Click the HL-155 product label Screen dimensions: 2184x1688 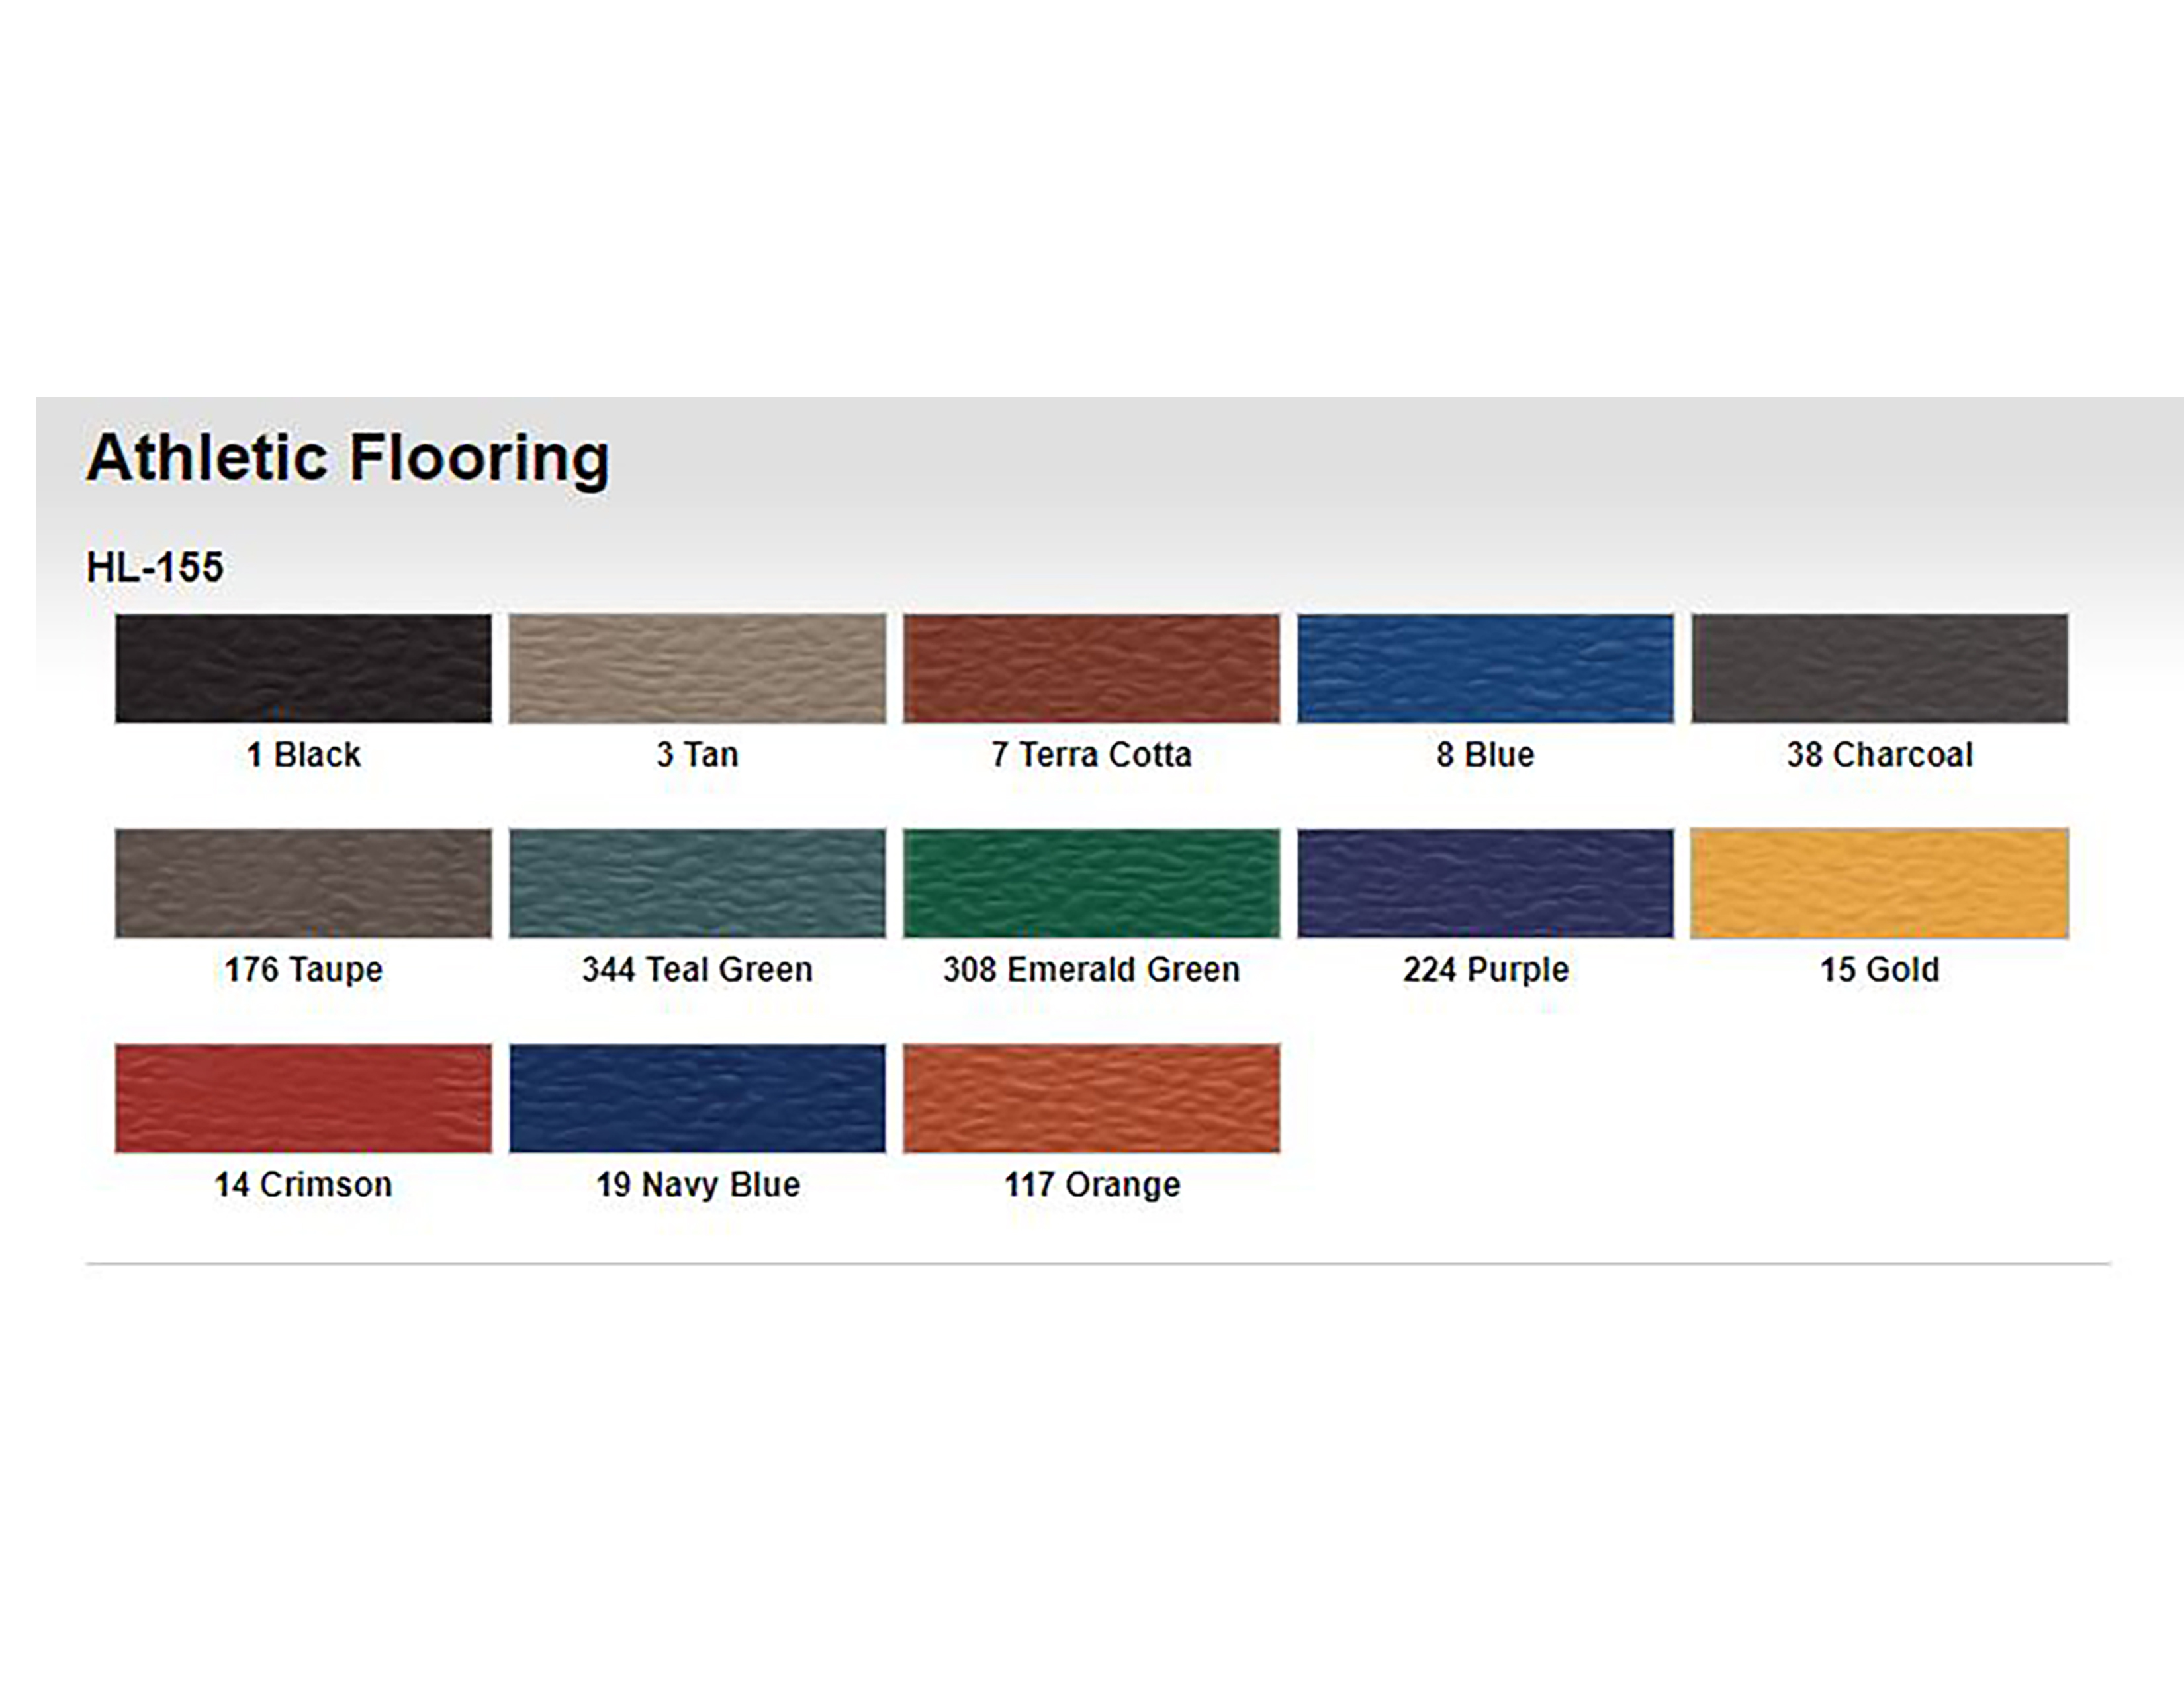click(x=155, y=567)
